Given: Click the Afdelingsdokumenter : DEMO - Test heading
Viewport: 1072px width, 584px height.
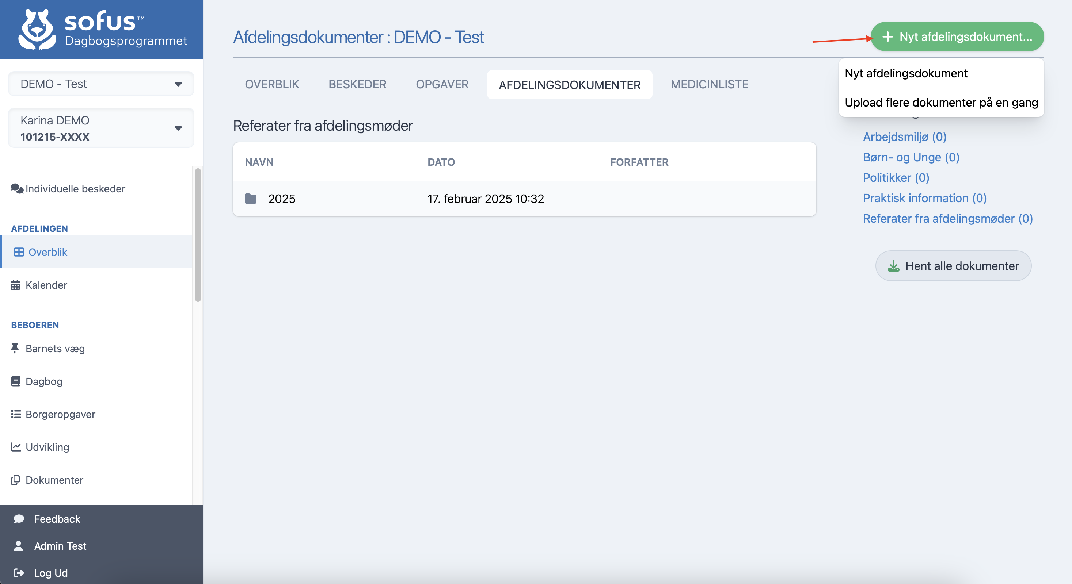Looking at the screenshot, I should [x=358, y=37].
